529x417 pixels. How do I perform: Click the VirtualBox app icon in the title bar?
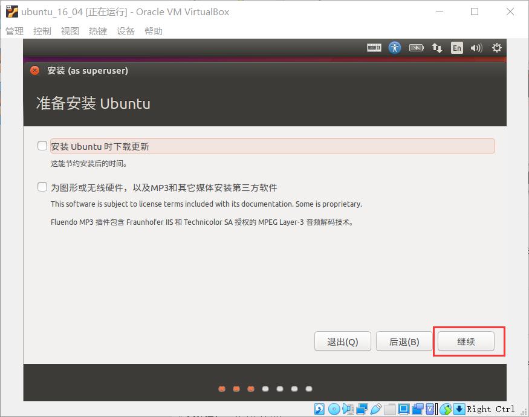tap(12, 11)
